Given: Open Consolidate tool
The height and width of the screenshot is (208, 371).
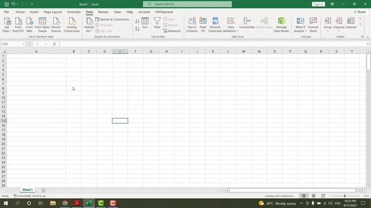Looking at the screenshot, I should click(247, 23).
